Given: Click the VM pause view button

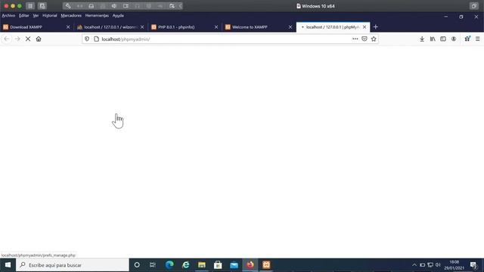Looking at the screenshot, I should (30, 6).
